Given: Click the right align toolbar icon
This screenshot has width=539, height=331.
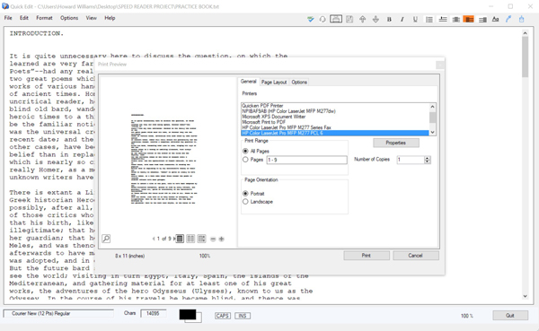Looking at the screenshot, I should [x=482, y=20].
